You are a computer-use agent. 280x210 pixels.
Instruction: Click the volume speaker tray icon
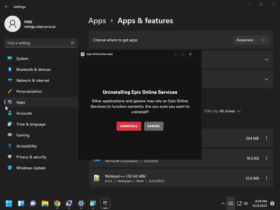click(246, 203)
